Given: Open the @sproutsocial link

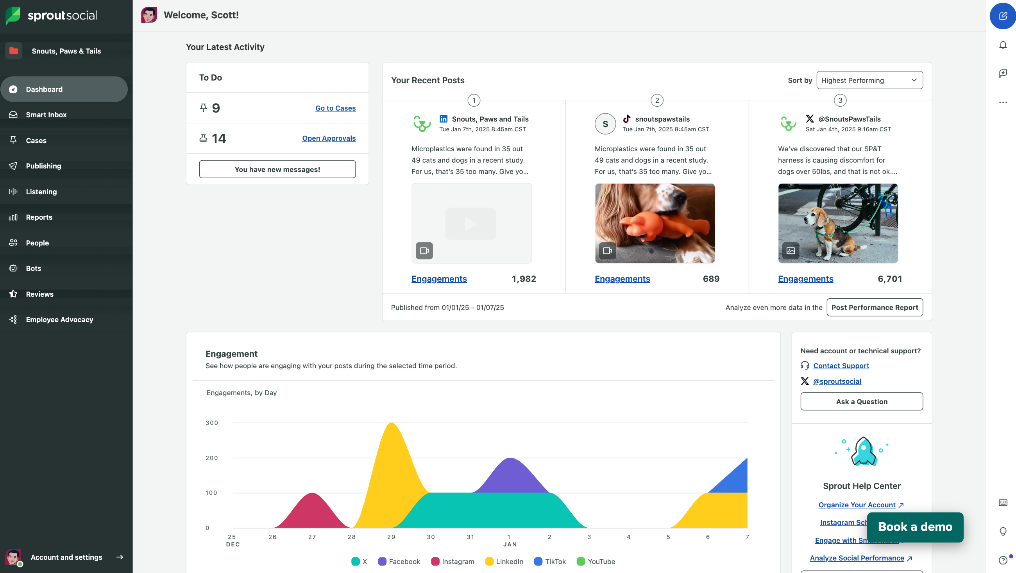Looking at the screenshot, I should point(837,381).
